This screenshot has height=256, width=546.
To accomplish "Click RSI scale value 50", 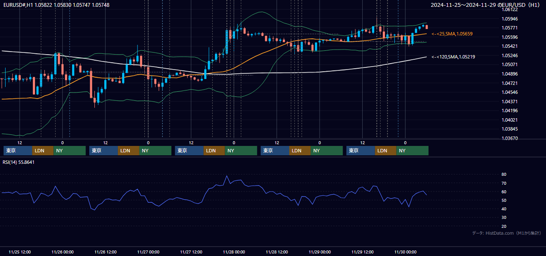I will [504, 200].
